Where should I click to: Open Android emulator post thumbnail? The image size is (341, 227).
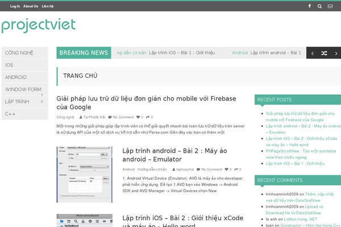(84, 174)
